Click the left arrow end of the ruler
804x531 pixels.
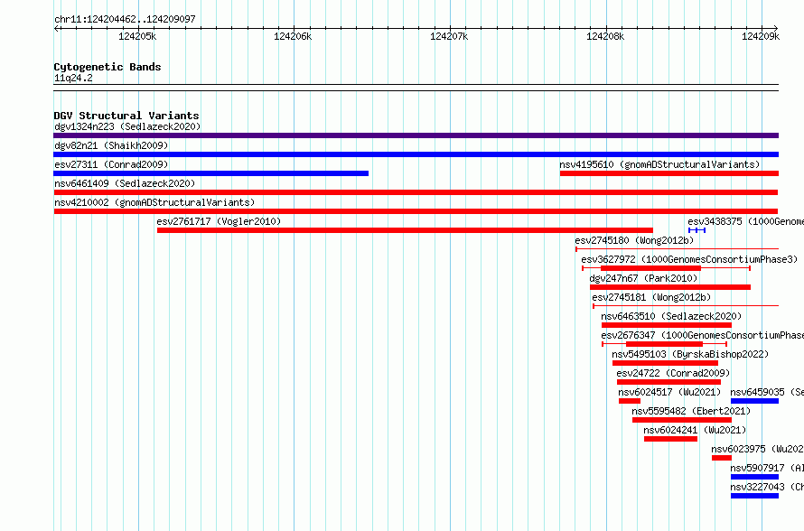coord(56,28)
